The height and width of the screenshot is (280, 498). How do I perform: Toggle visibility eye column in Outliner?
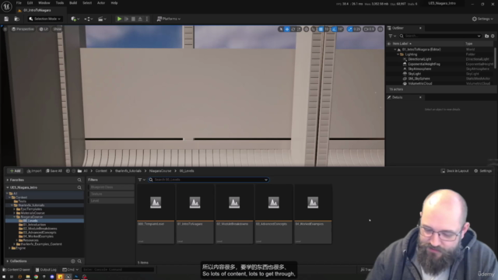389,44
